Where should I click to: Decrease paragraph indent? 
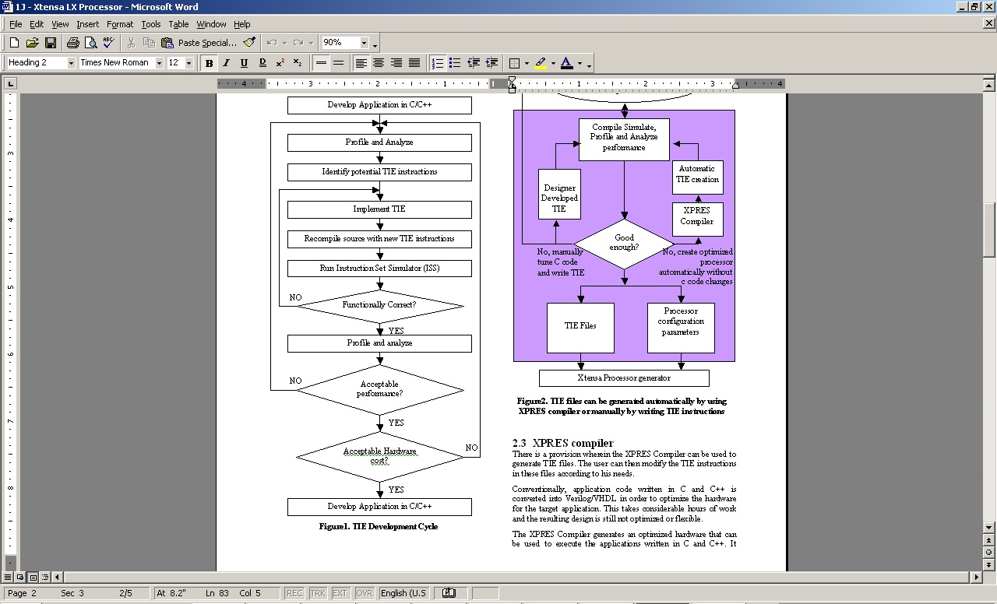(473, 63)
